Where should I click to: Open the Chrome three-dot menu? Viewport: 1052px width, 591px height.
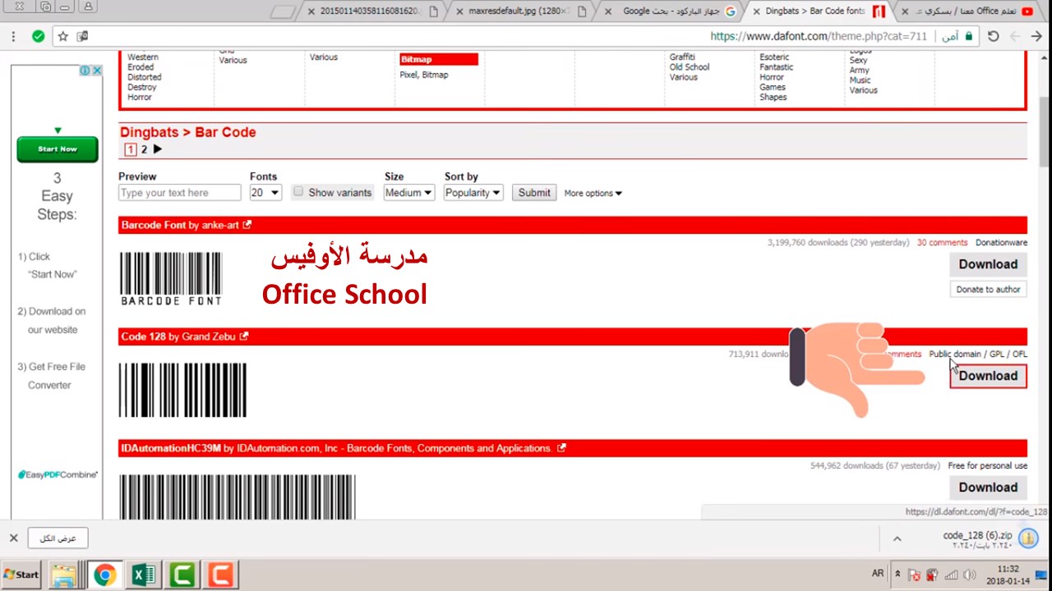[13, 36]
